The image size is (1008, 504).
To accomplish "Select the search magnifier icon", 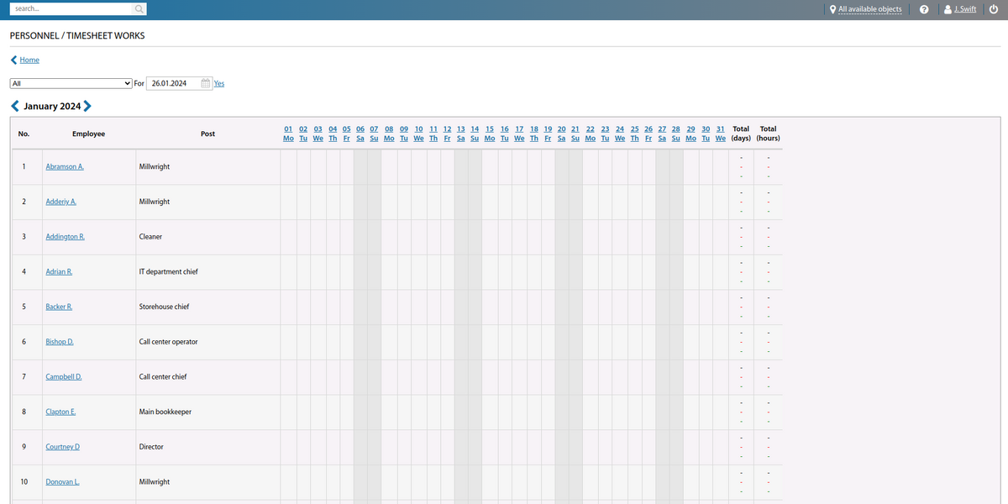I will (139, 8).
